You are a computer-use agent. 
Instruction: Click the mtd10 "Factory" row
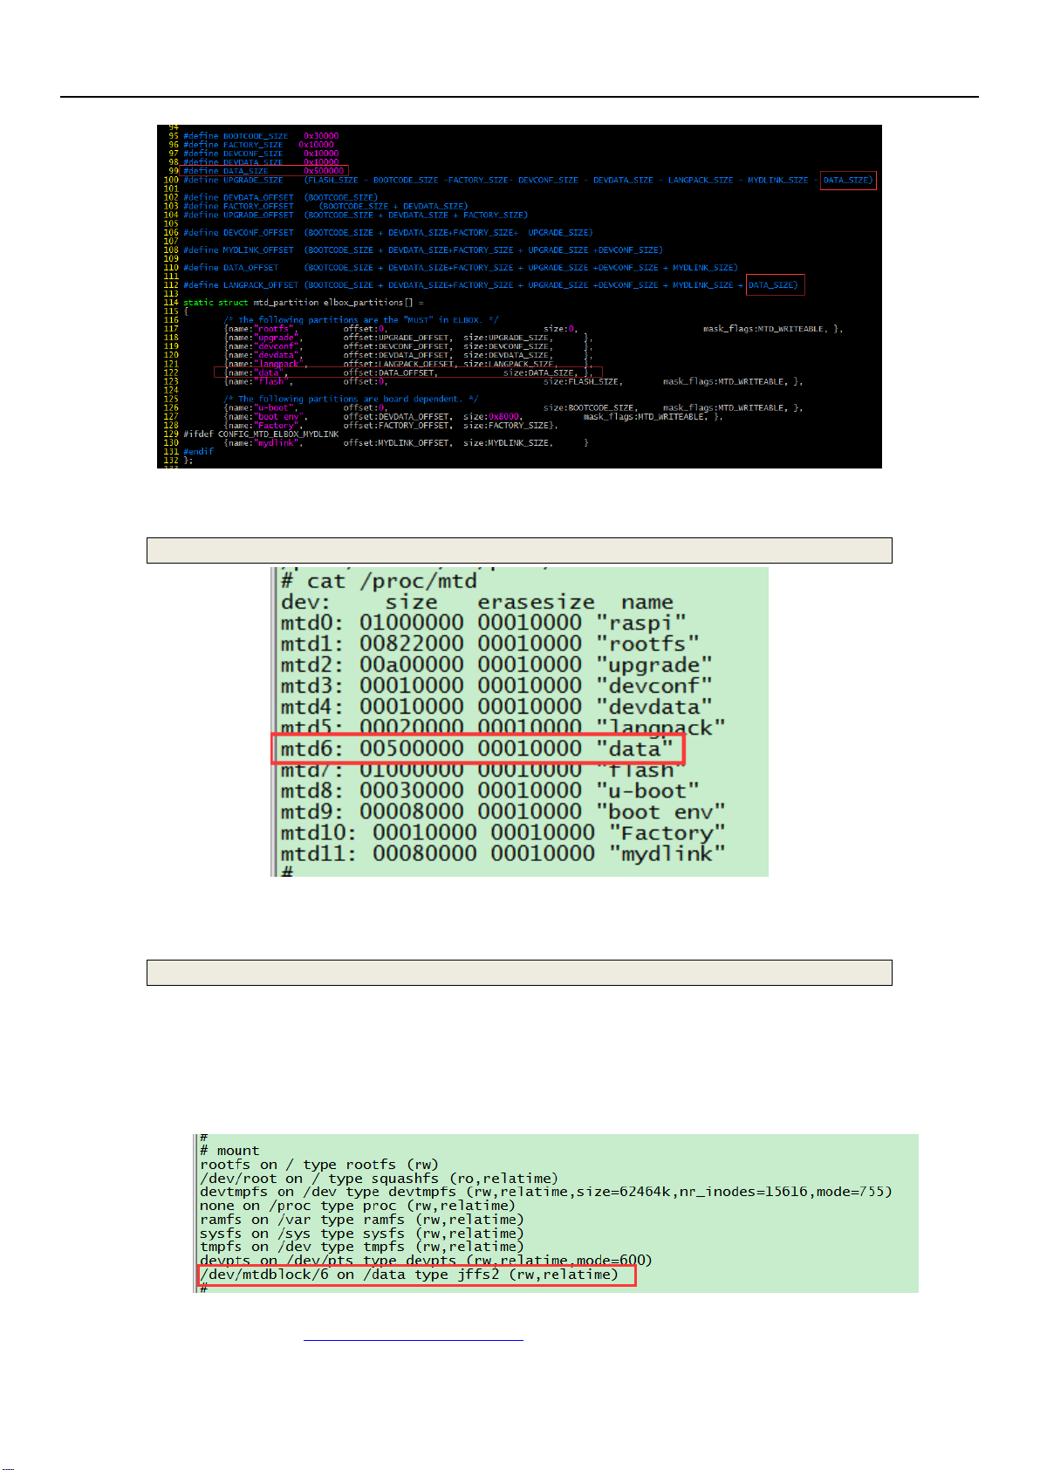click(x=503, y=833)
